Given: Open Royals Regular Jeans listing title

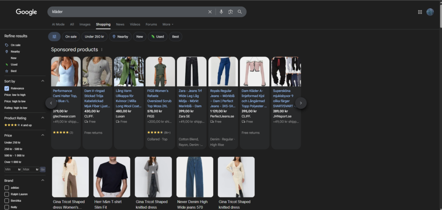Looking at the screenshot, I should point(222,98).
